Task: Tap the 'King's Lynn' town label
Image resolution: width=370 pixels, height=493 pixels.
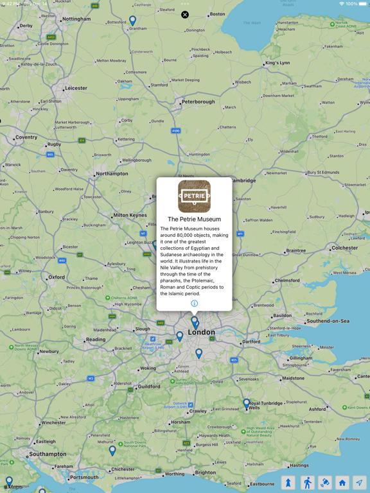Action: click(x=277, y=62)
